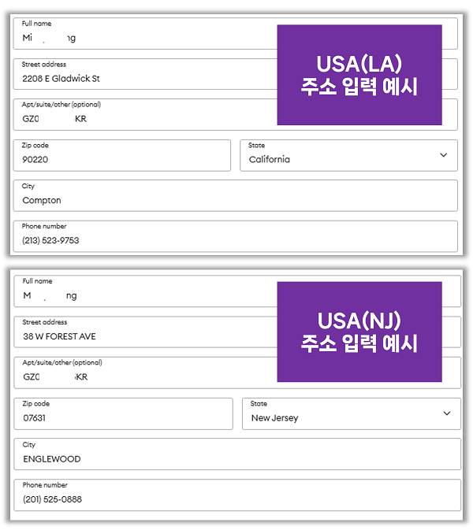Click the street address field showing 38 W FOREST AVE
This screenshot has height=530, width=473.
(x=142, y=332)
